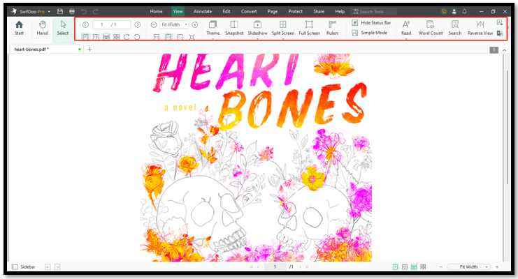The image size is (518, 279).
Task: Open the Help ribbon tab
Action: click(340, 11)
